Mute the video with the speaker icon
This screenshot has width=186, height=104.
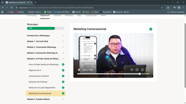131,70
